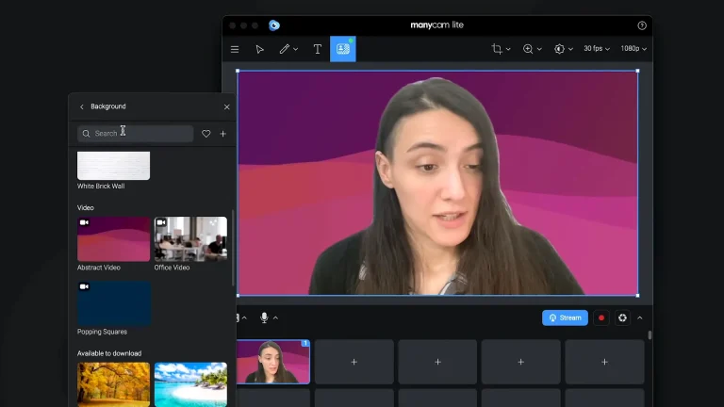Click the presets area scrollbar

650,335
